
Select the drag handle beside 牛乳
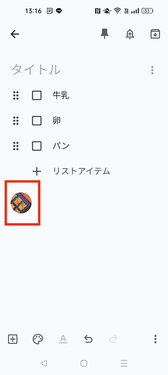[x=16, y=96]
